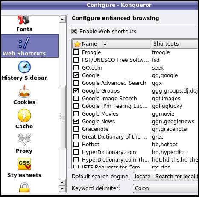Click the Configure - Konqueror title bar

click(99, 5)
